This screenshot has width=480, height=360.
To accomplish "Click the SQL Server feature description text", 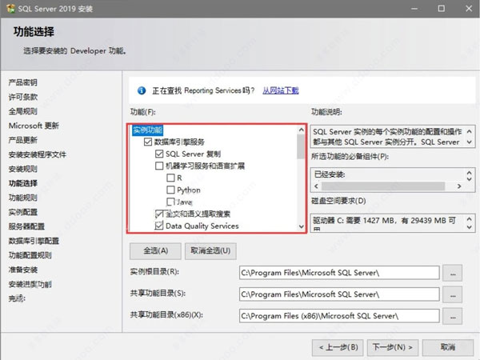I will [387, 137].
